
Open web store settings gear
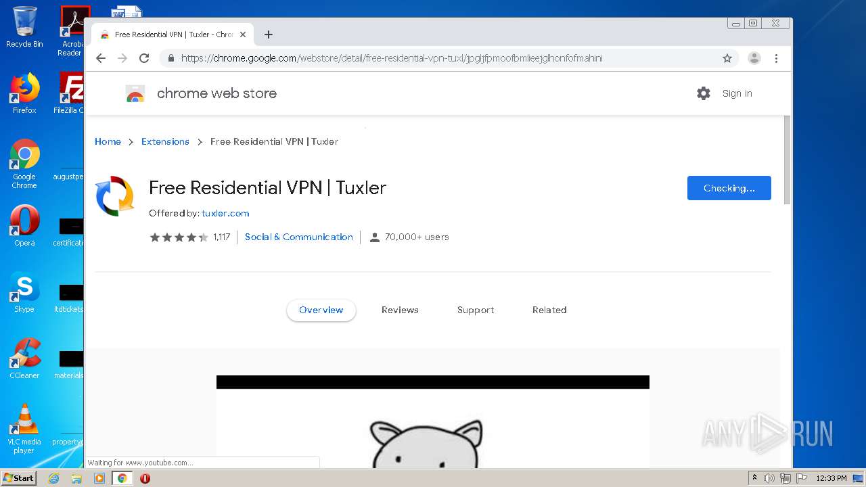tap(704, 93)
